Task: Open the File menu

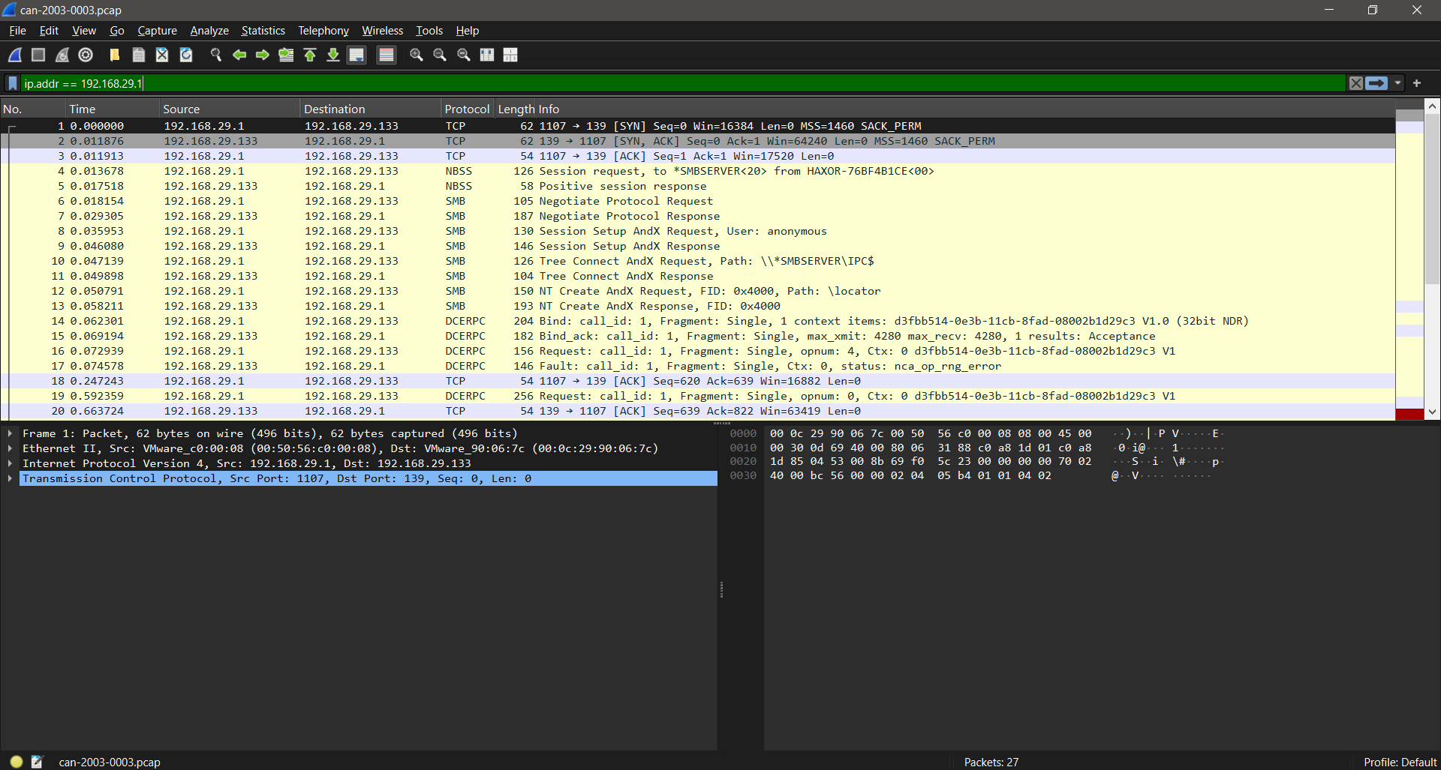Action: click(x=17, y=31)
